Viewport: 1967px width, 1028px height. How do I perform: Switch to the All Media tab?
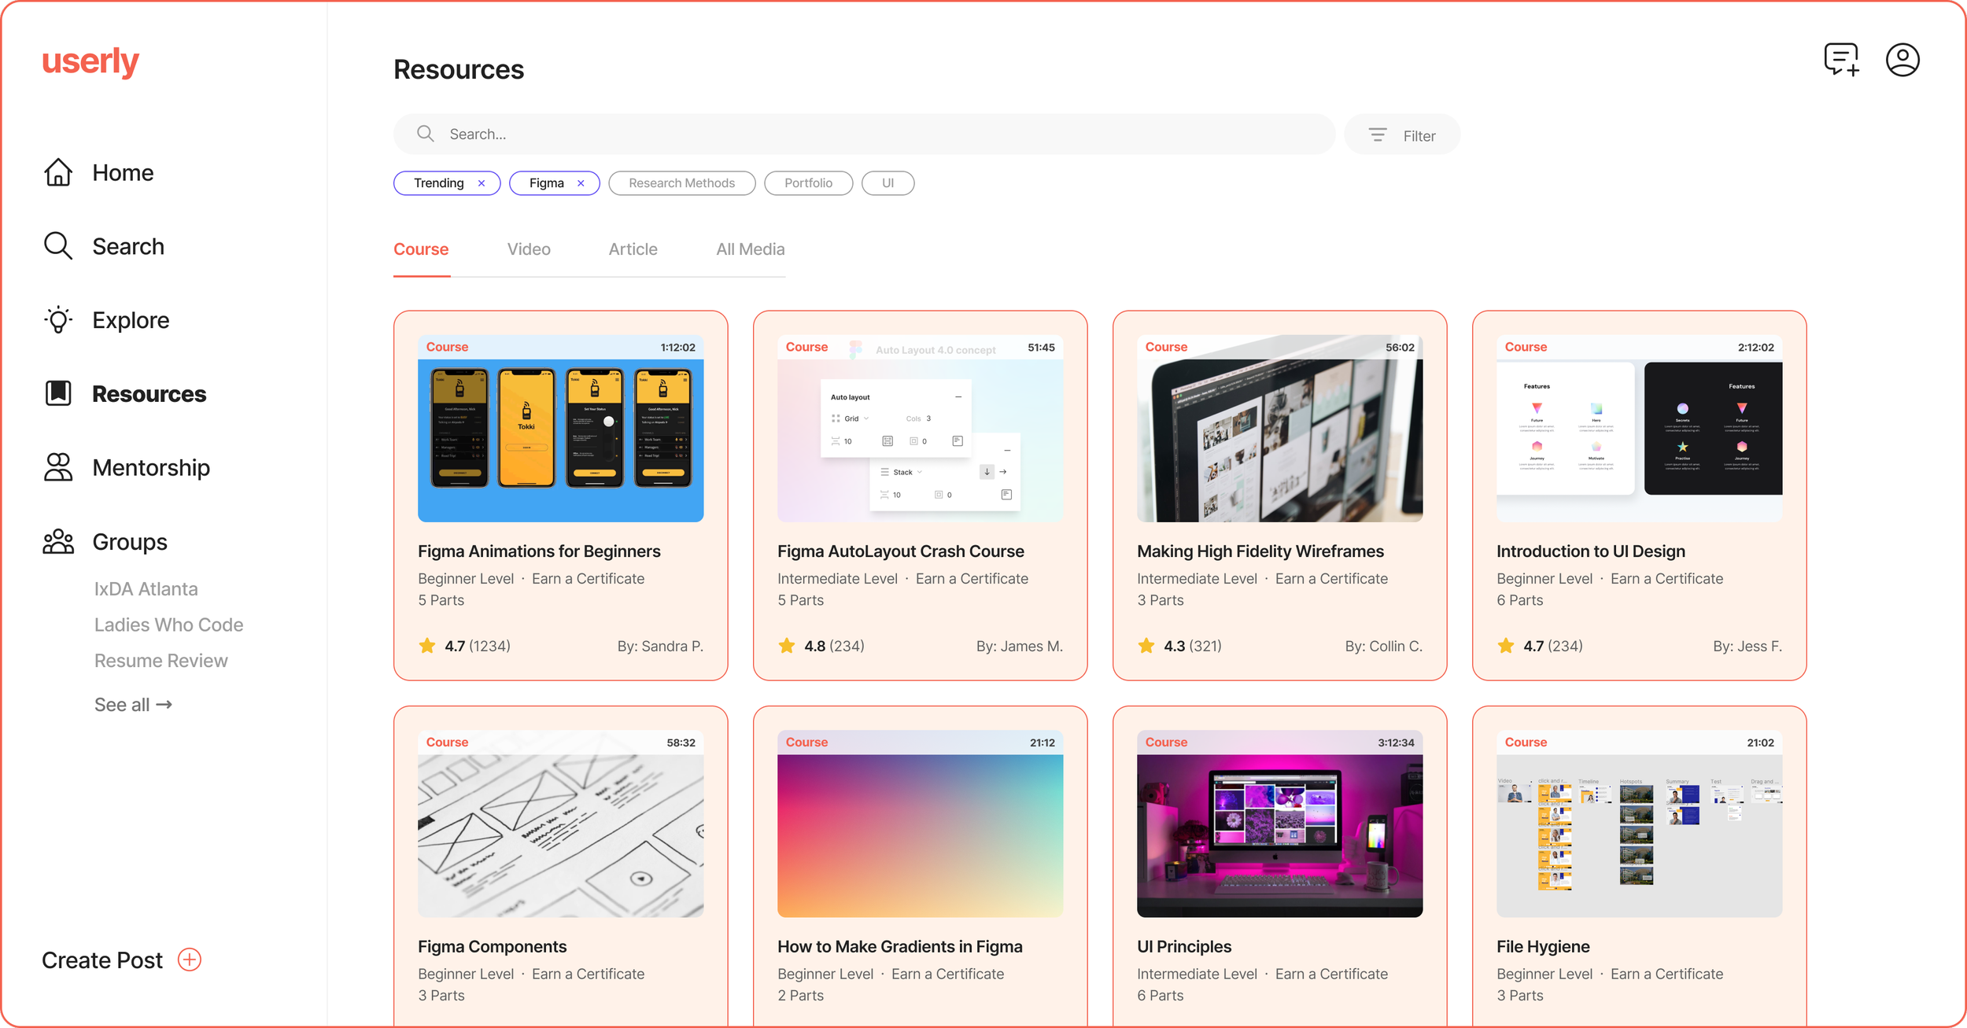pos(750,249)
